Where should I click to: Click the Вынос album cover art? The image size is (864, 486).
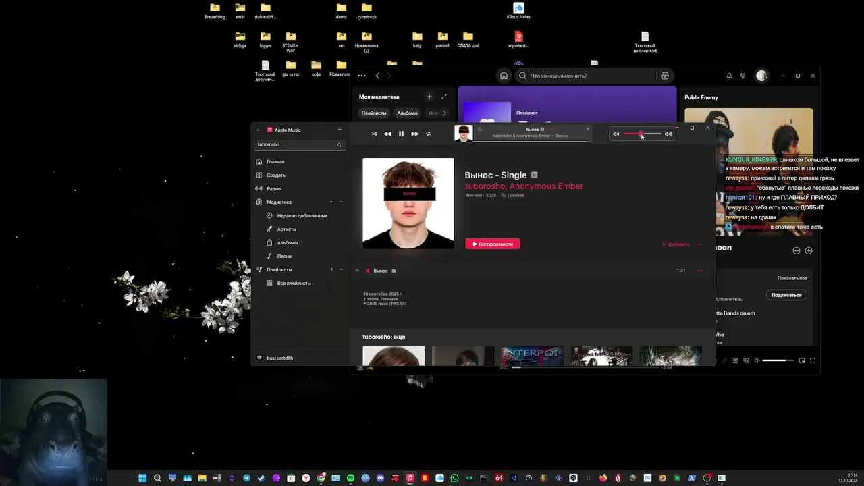point(408,203)
